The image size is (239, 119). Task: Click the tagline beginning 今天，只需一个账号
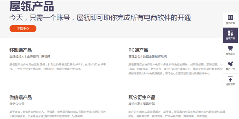tap(100, 18)
